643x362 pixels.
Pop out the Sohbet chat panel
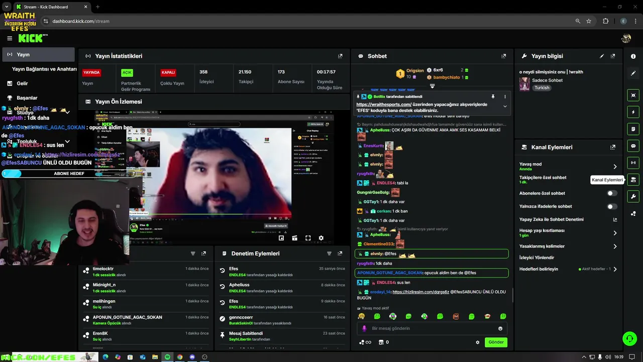[x=504, y=56]
